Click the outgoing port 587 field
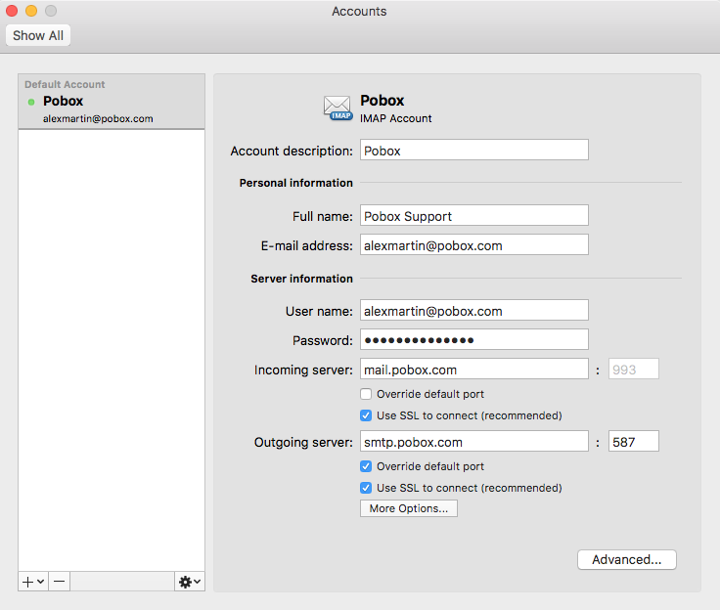The height and width of the screenshot is (610, 720). click(634, 442)
